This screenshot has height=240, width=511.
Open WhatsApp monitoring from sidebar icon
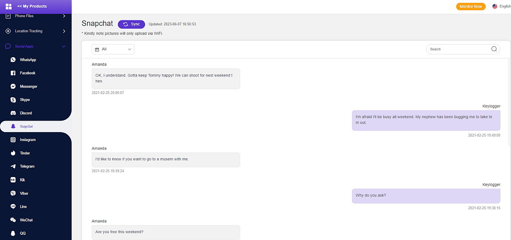(13, 60)
